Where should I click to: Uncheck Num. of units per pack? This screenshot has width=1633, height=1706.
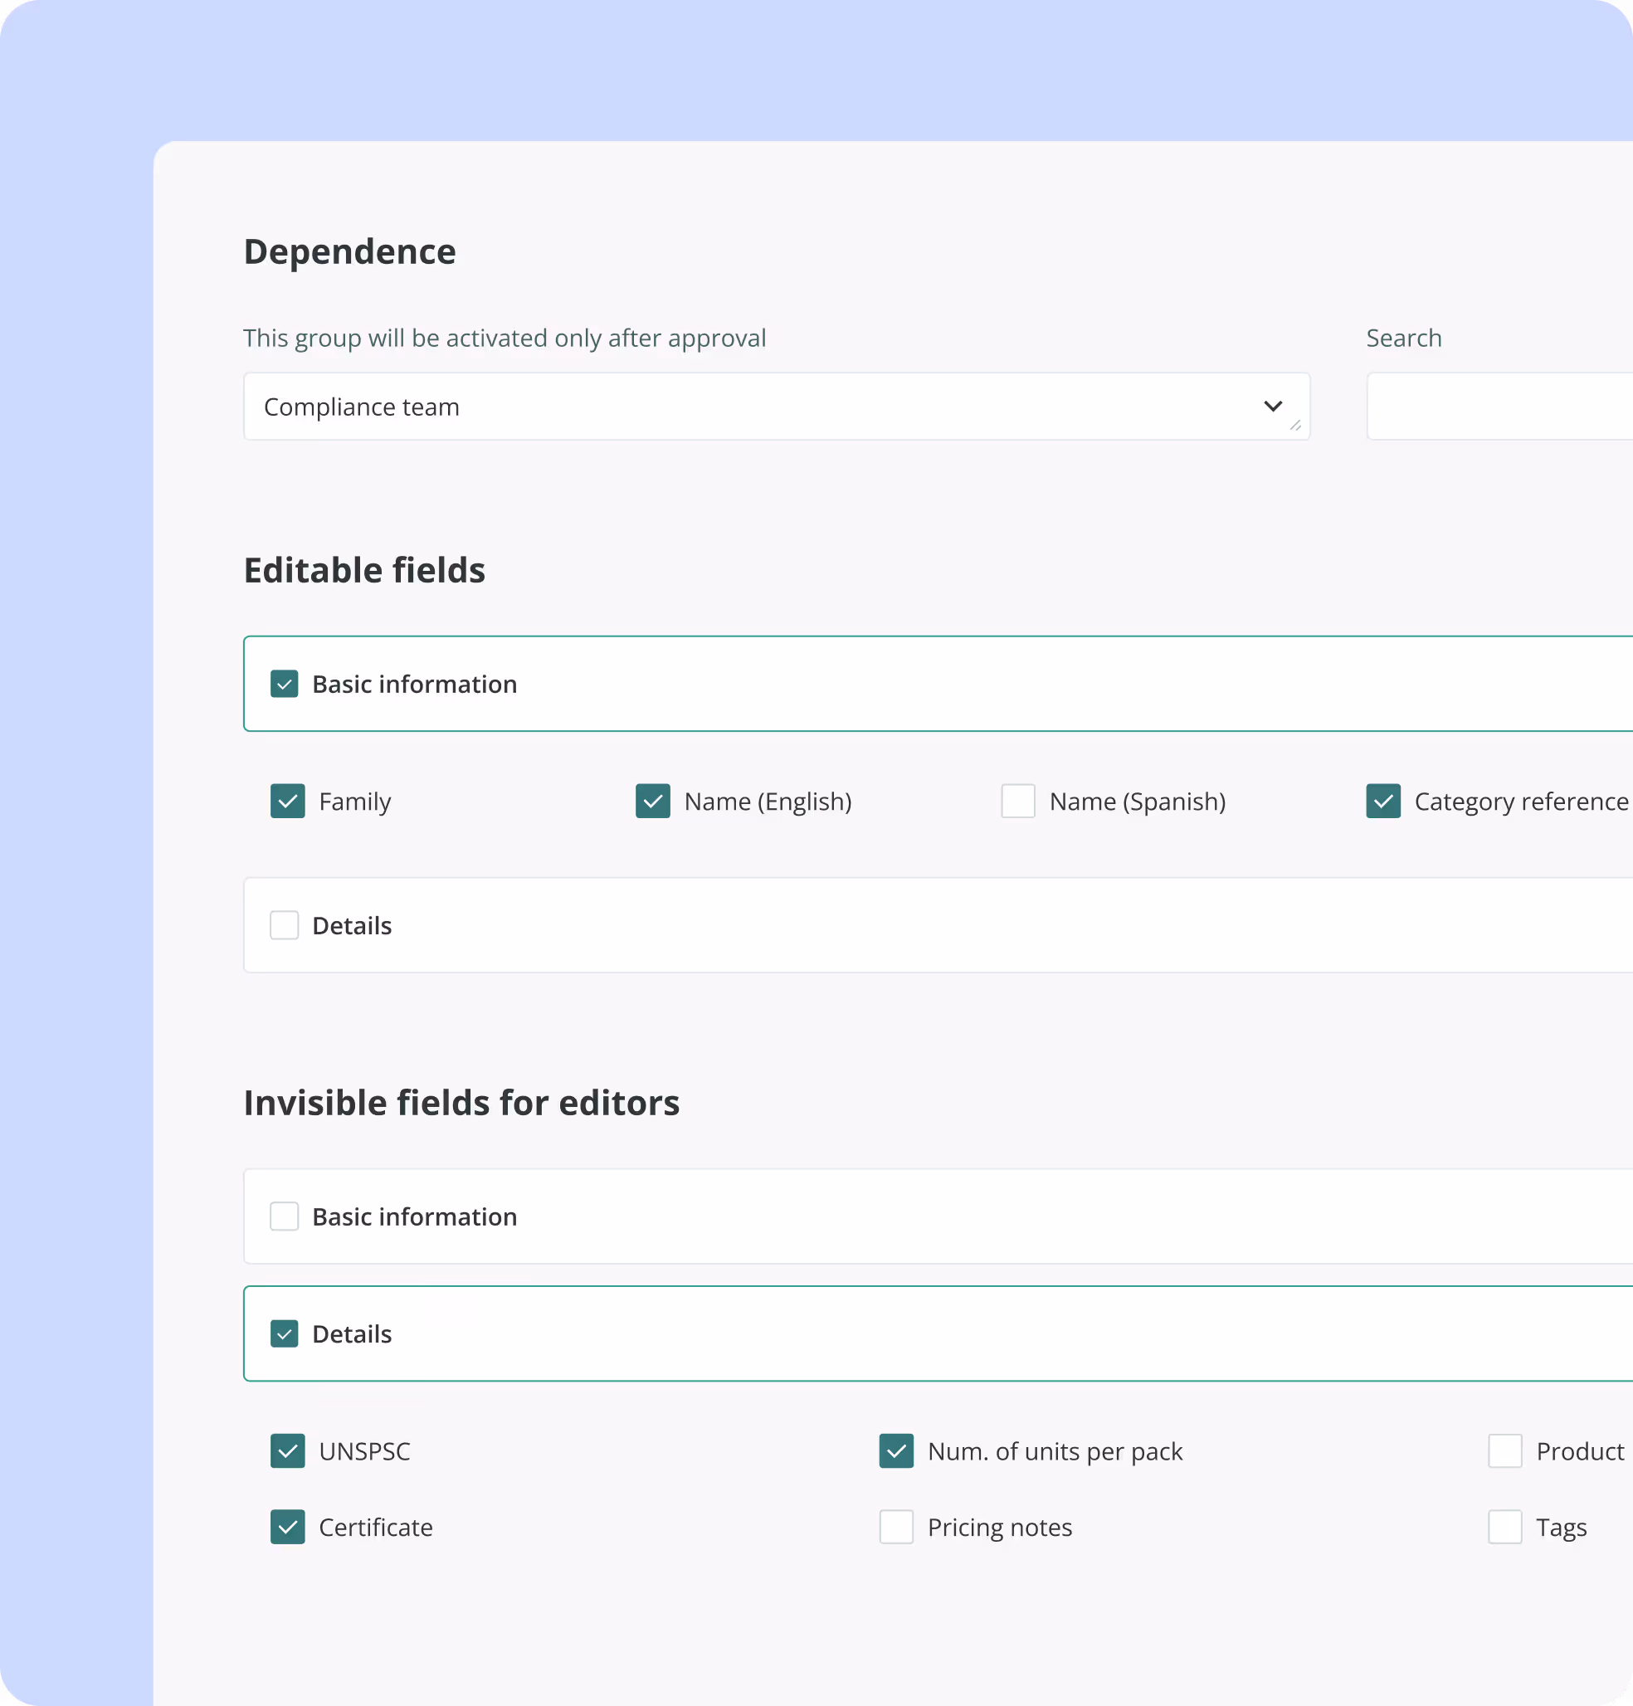point(895,1451)
